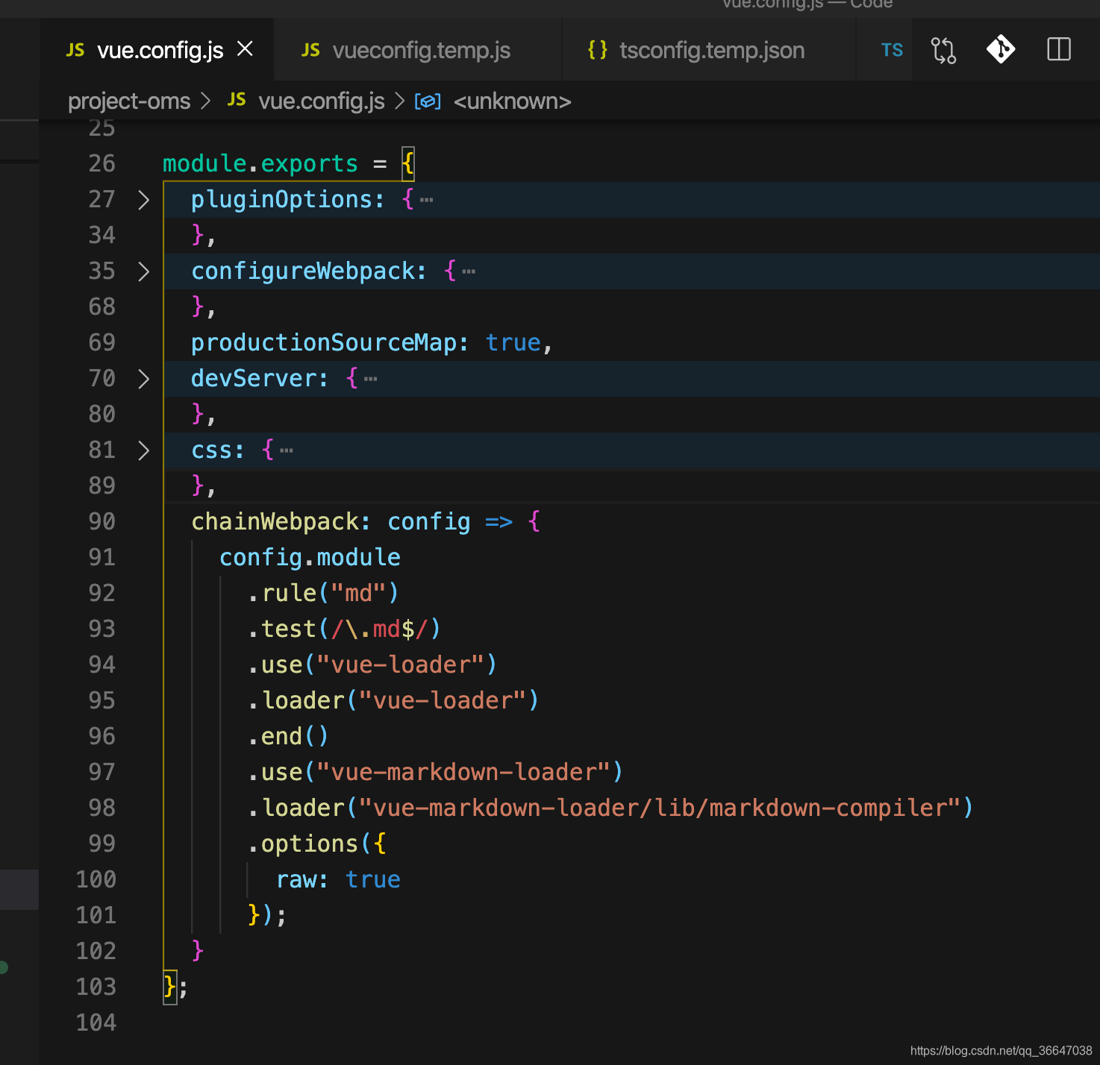This screenshot has width=1100, height=1065.
Task: Click the true value after productionSourceMap
Action: click(513, 342)
